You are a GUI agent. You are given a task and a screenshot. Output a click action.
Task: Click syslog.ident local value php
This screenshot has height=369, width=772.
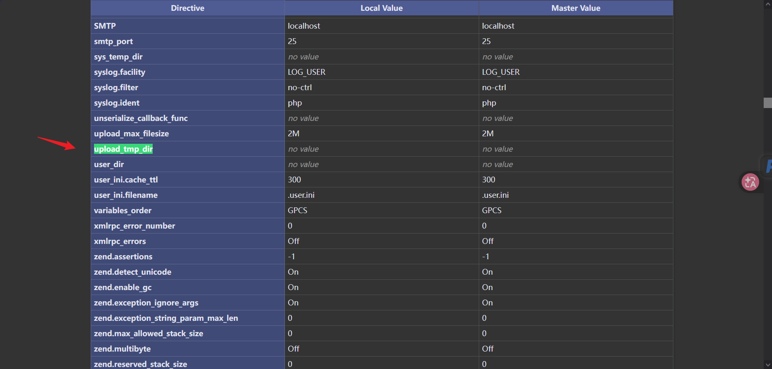click(x=295, y=103)
